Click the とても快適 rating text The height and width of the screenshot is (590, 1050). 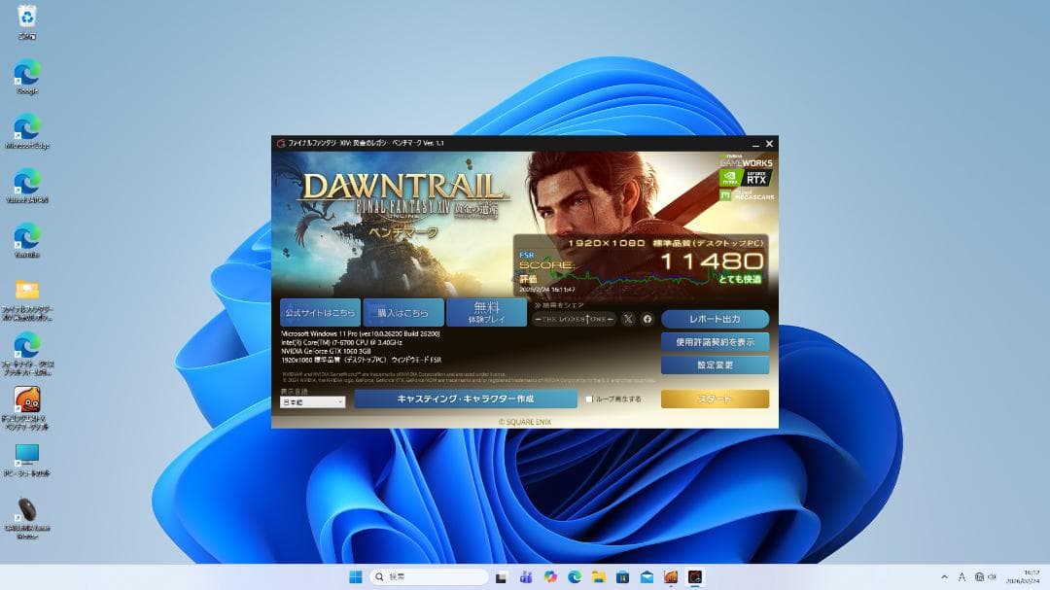pyautogui.click(x=740, y=279)
